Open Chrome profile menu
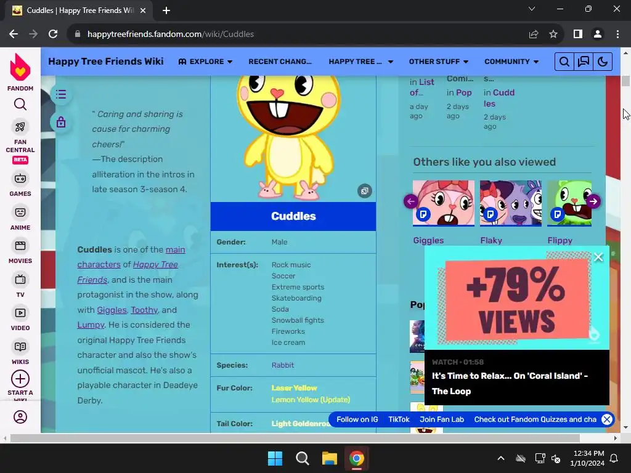Screen dimensions: 631x473 (598, 34)
